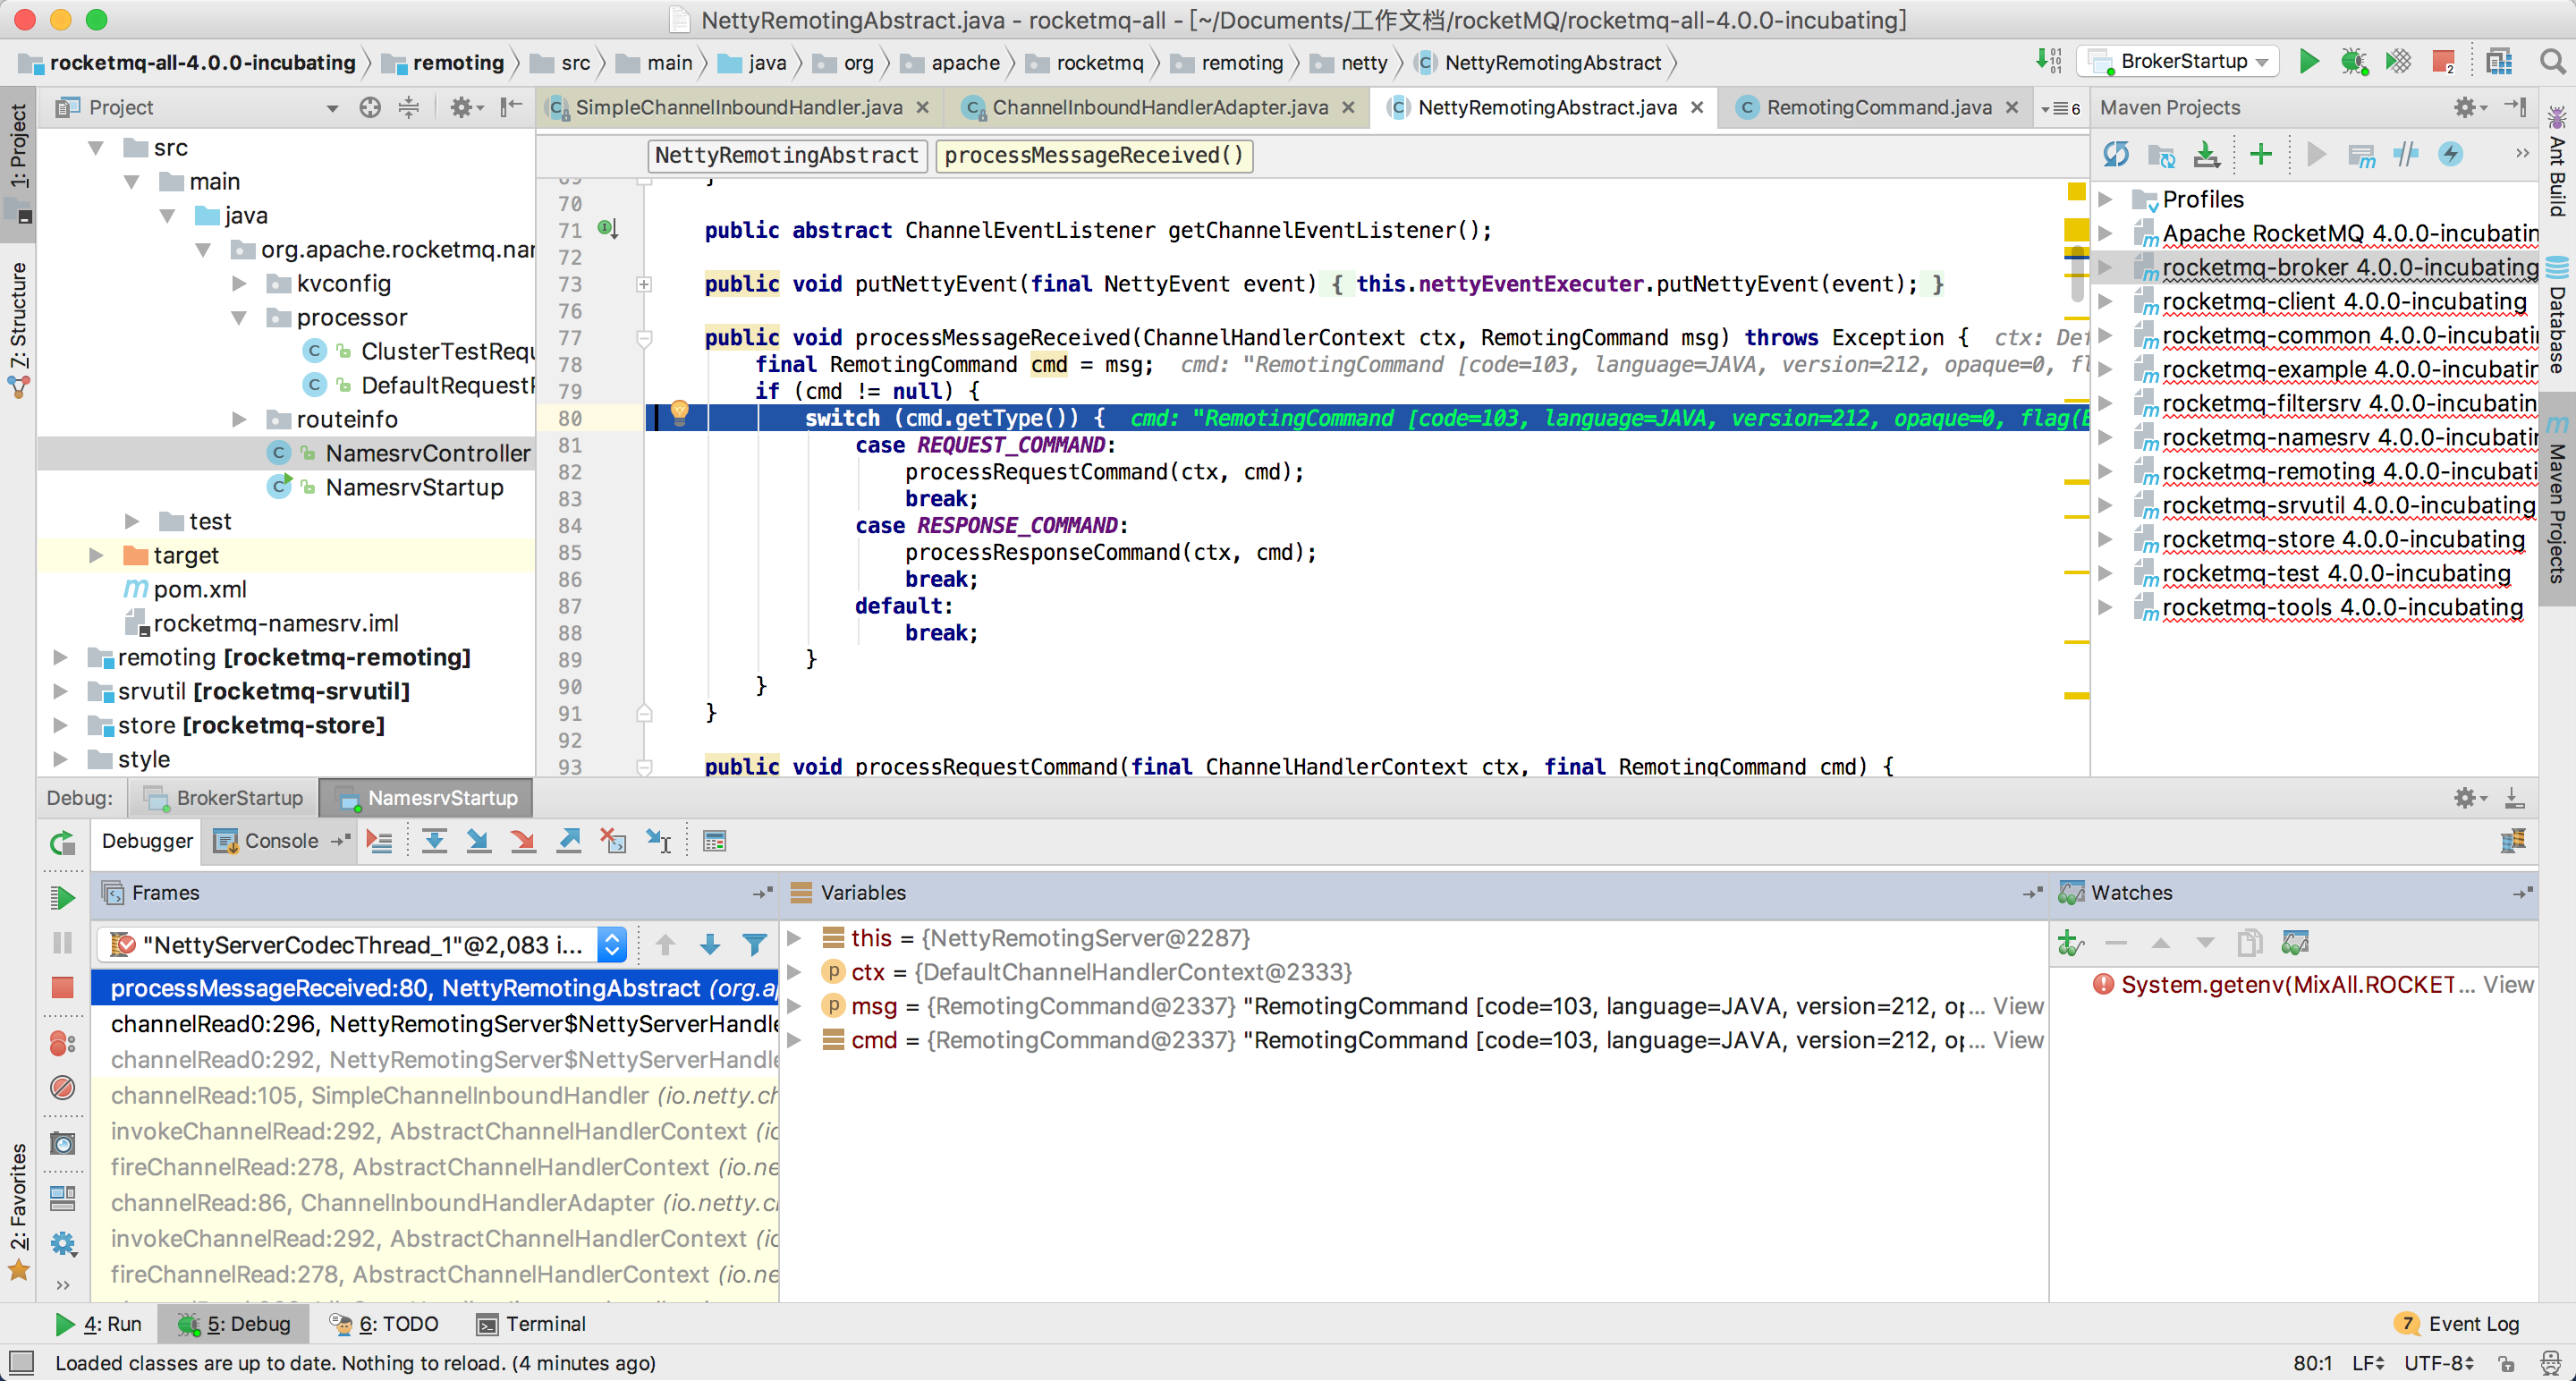Click the Step Out debugger icon

pos(568,841)
